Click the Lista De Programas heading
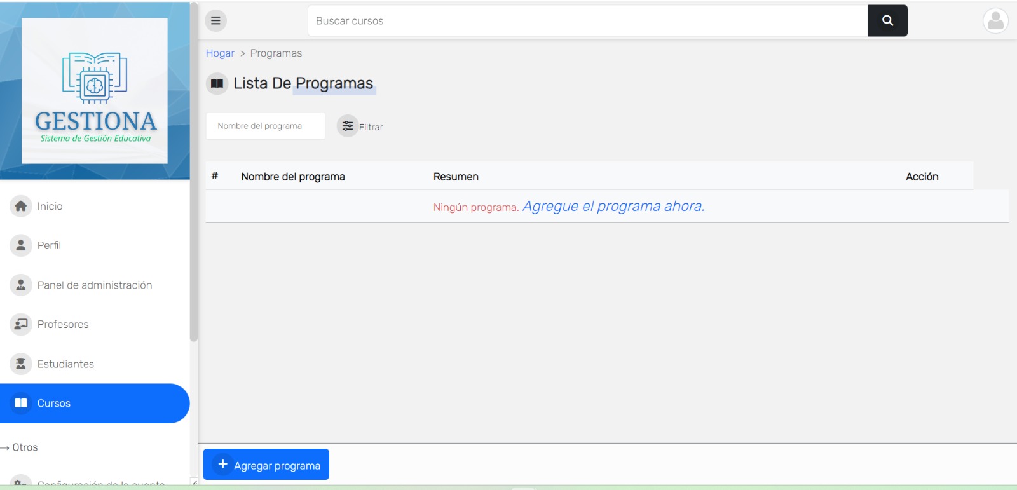 pyautogui.click(x=303, y=83)
